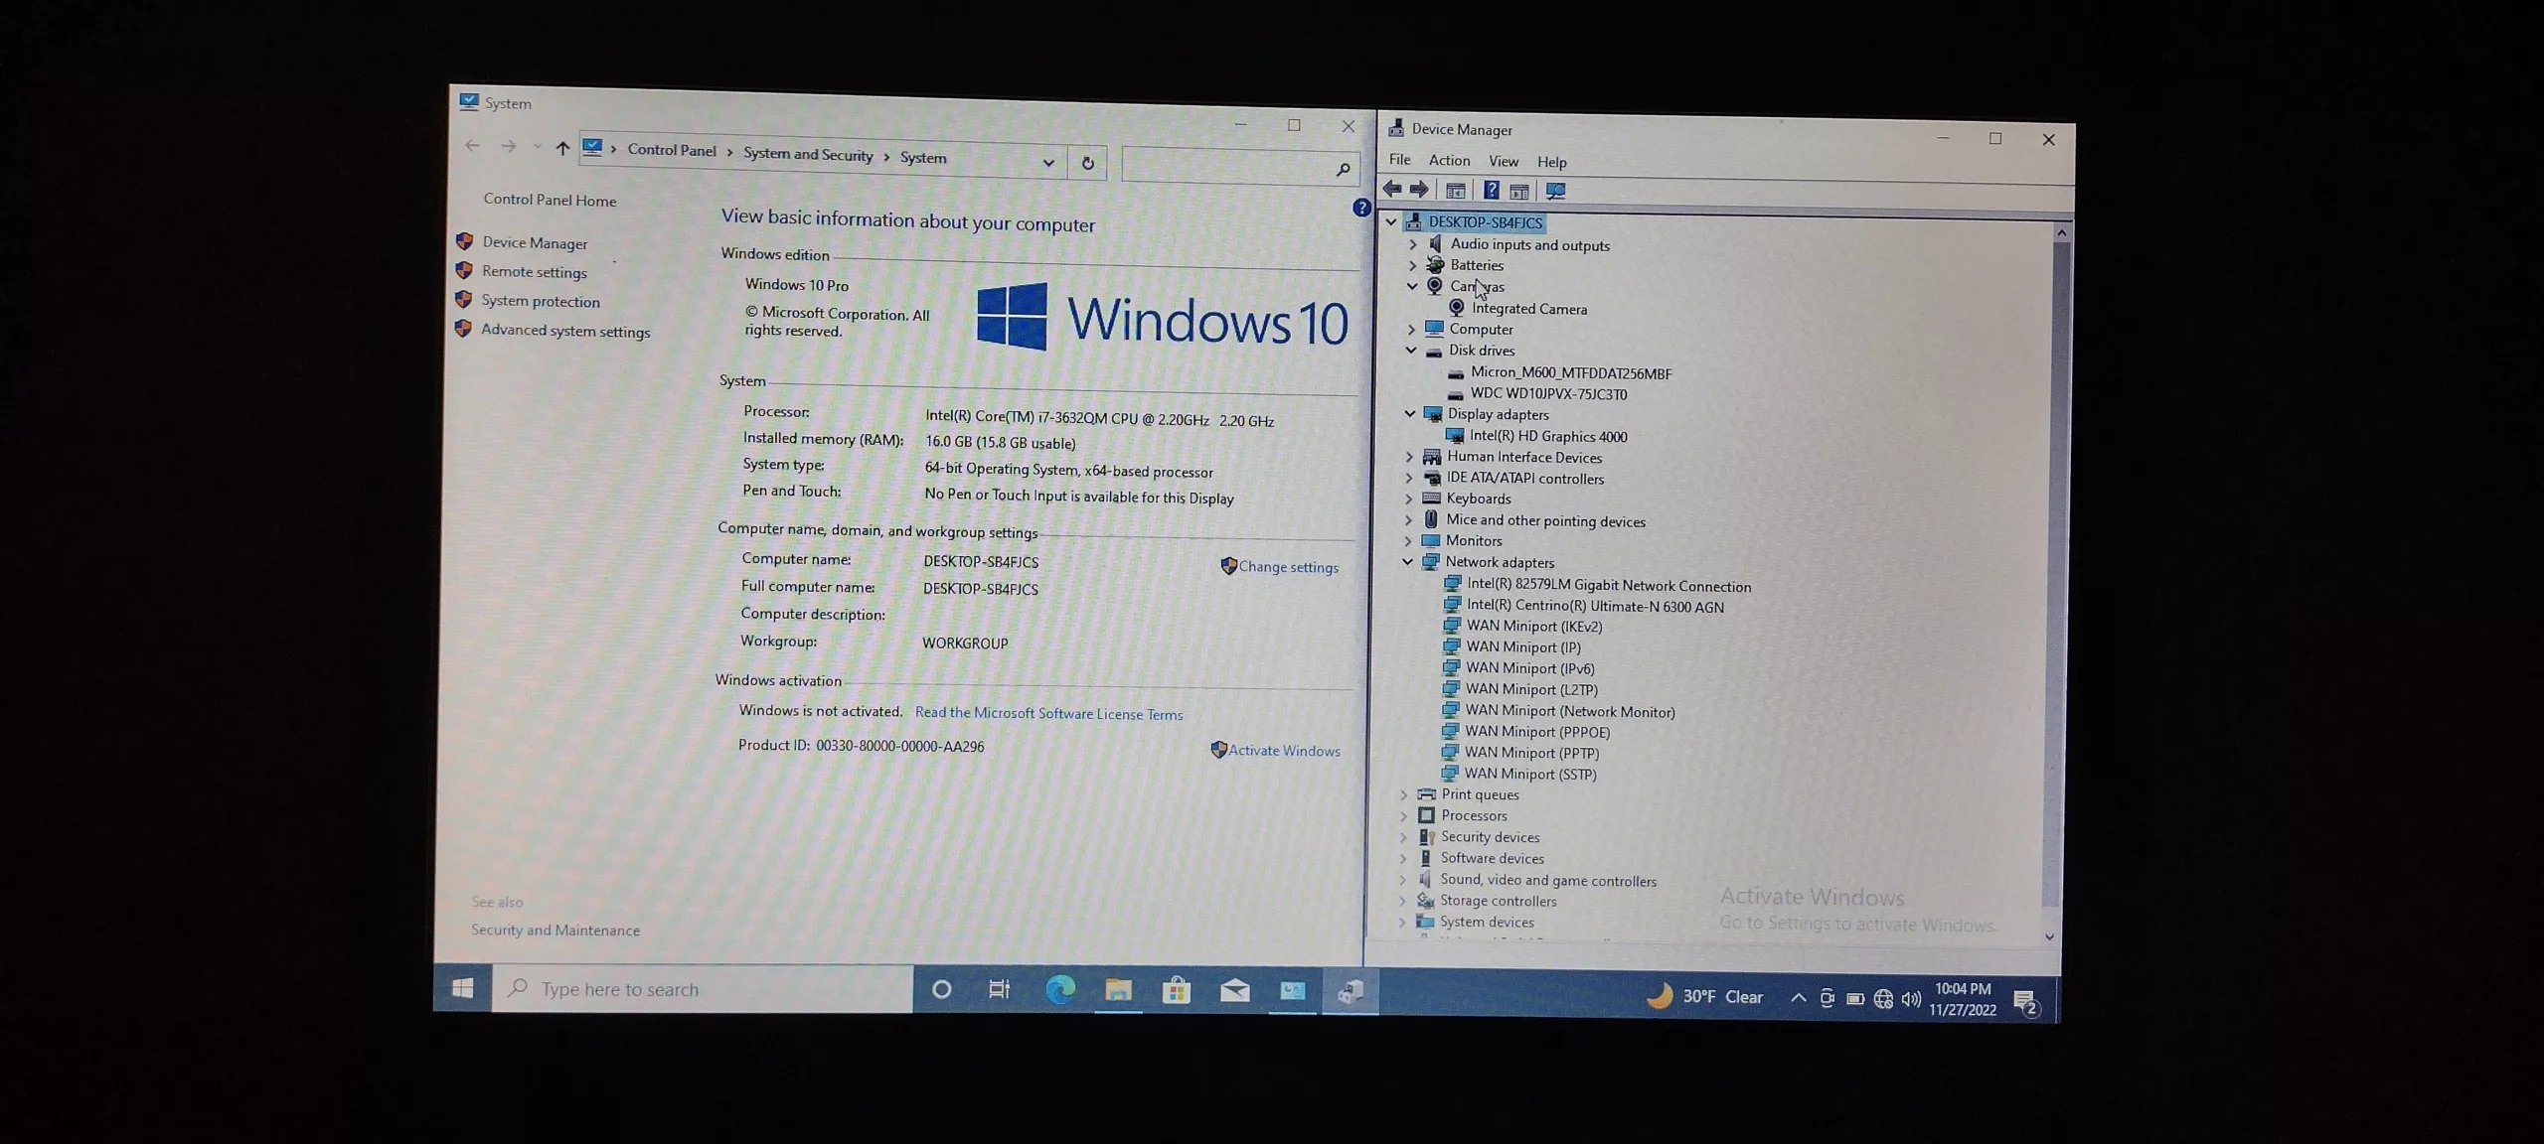
Task: Click the toolbar icon right of Help icon
Action: (1519, 191)
